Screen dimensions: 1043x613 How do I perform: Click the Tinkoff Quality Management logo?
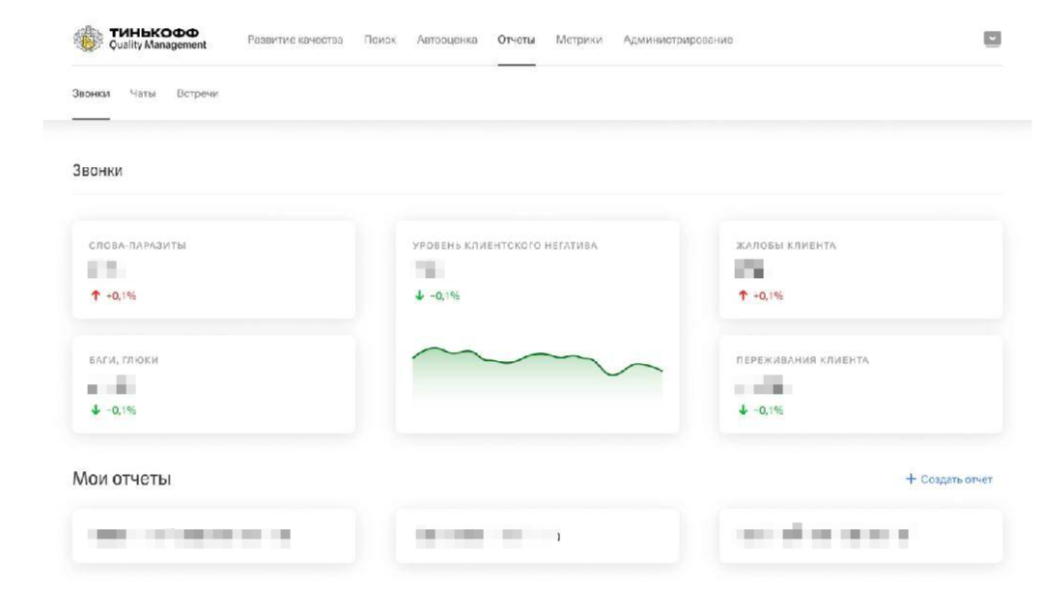141,40
